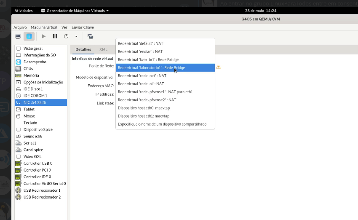Select IDE Disco 1
This screenshot has height=220, width=358.
tap(41, 89)
